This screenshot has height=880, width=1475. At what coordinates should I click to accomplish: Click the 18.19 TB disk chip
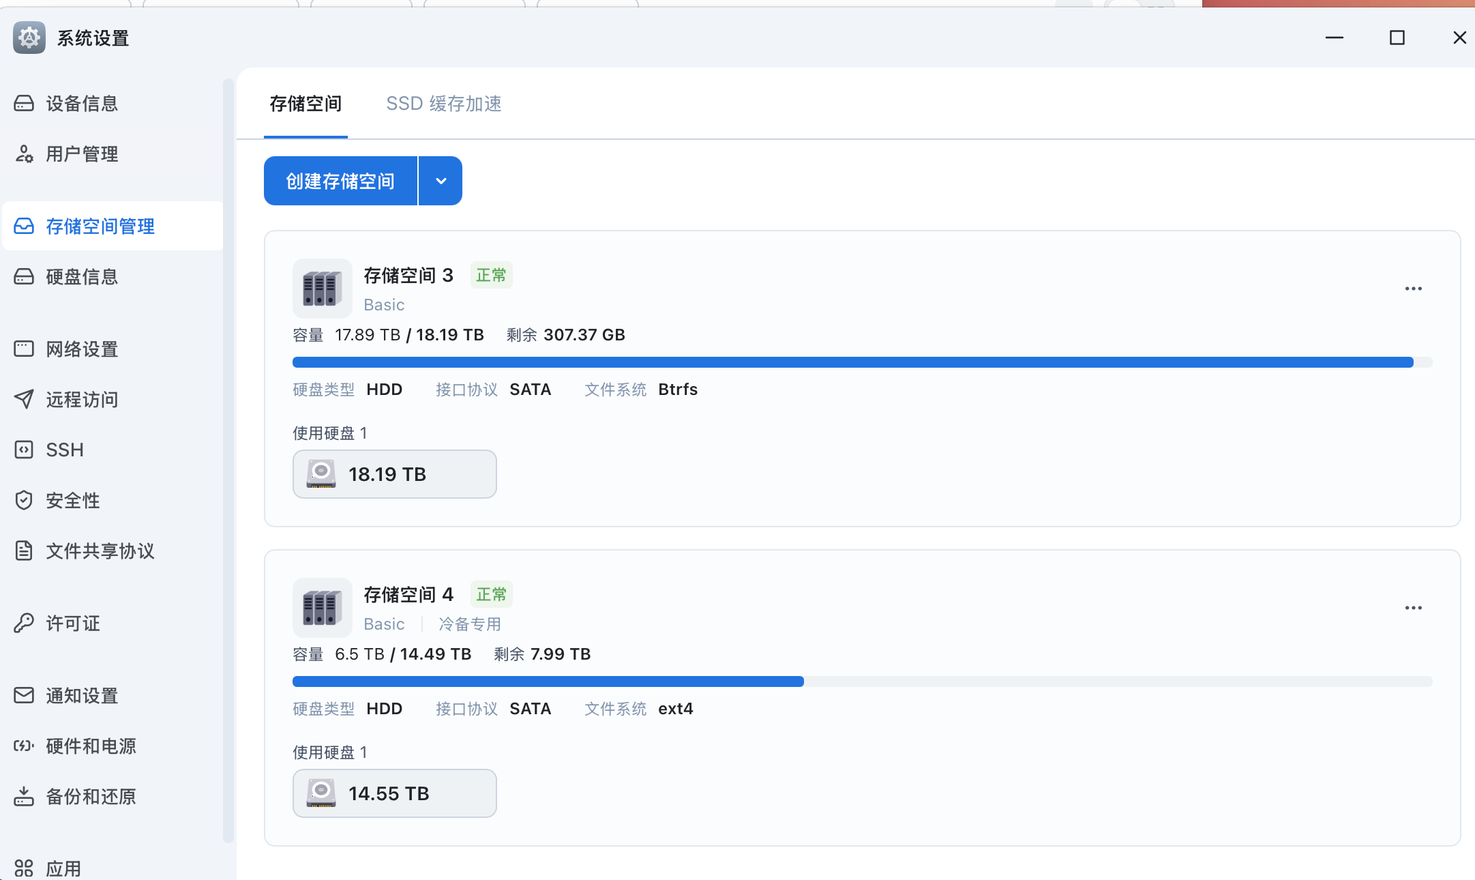click(x=394, y=474)
